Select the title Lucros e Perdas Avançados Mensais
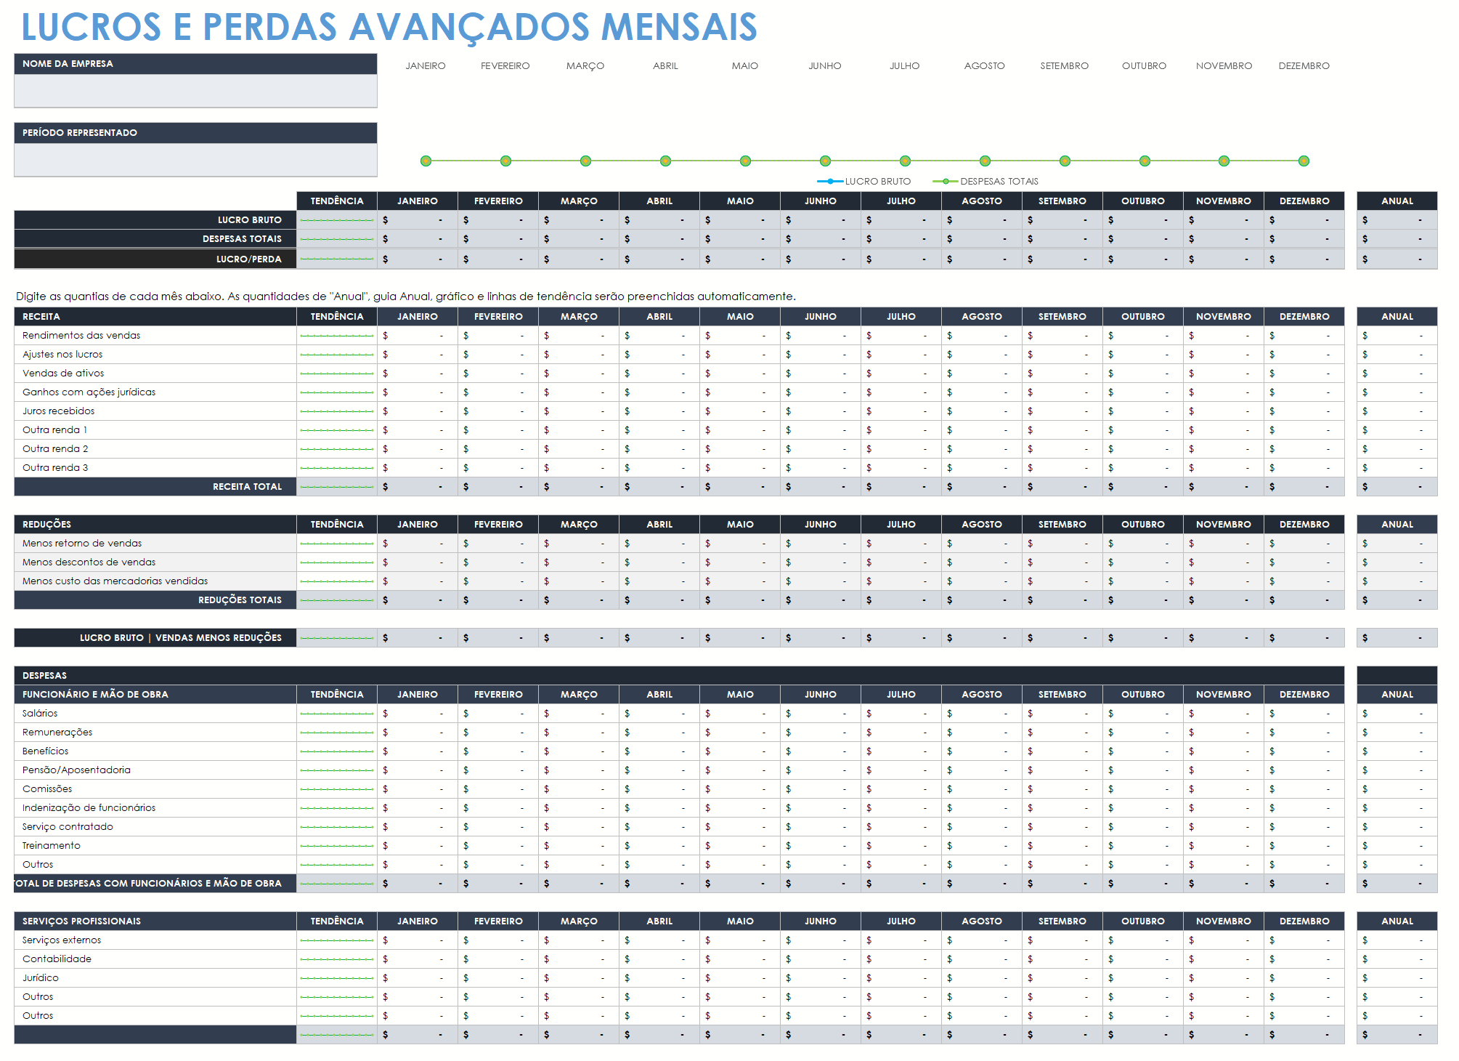Viewport: 1459px width, 1061px height. [389, 27]
